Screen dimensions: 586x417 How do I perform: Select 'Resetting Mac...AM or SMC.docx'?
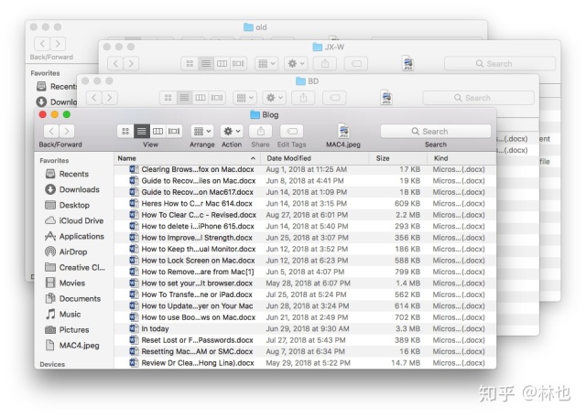305,352
